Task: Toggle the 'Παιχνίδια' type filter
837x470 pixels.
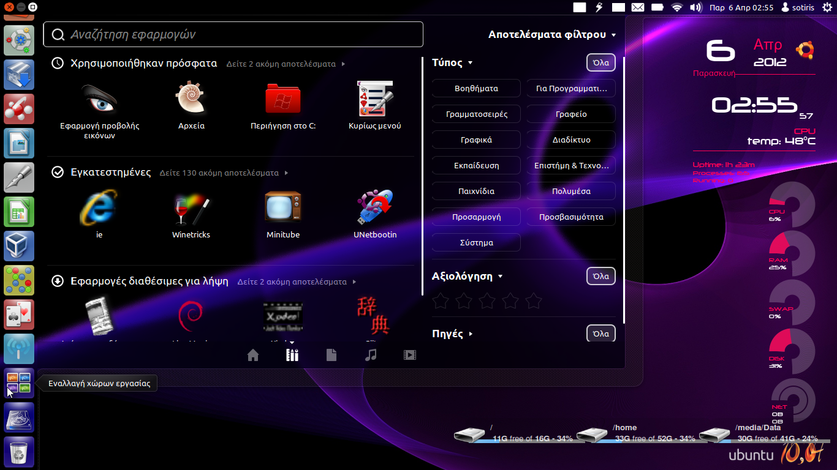Action: pos(476,191)
